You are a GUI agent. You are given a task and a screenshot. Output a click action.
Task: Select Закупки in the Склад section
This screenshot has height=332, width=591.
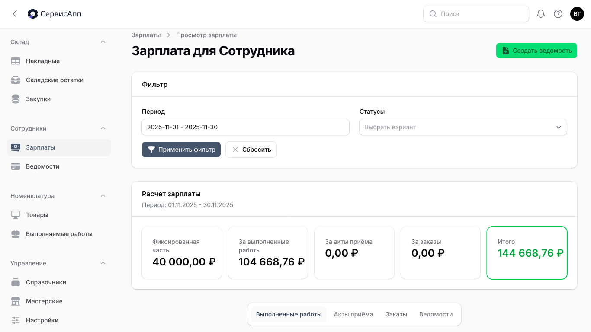pos(38,99)
